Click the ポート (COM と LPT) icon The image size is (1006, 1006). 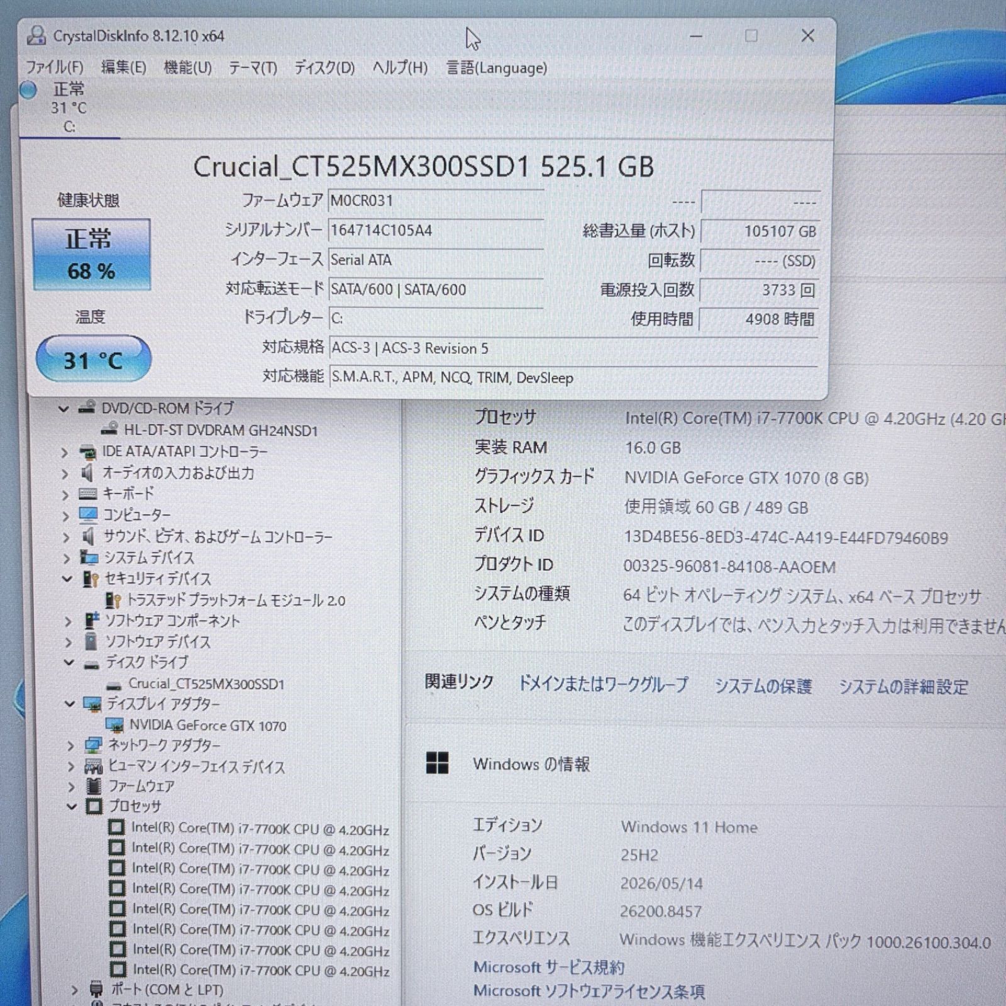96,989
